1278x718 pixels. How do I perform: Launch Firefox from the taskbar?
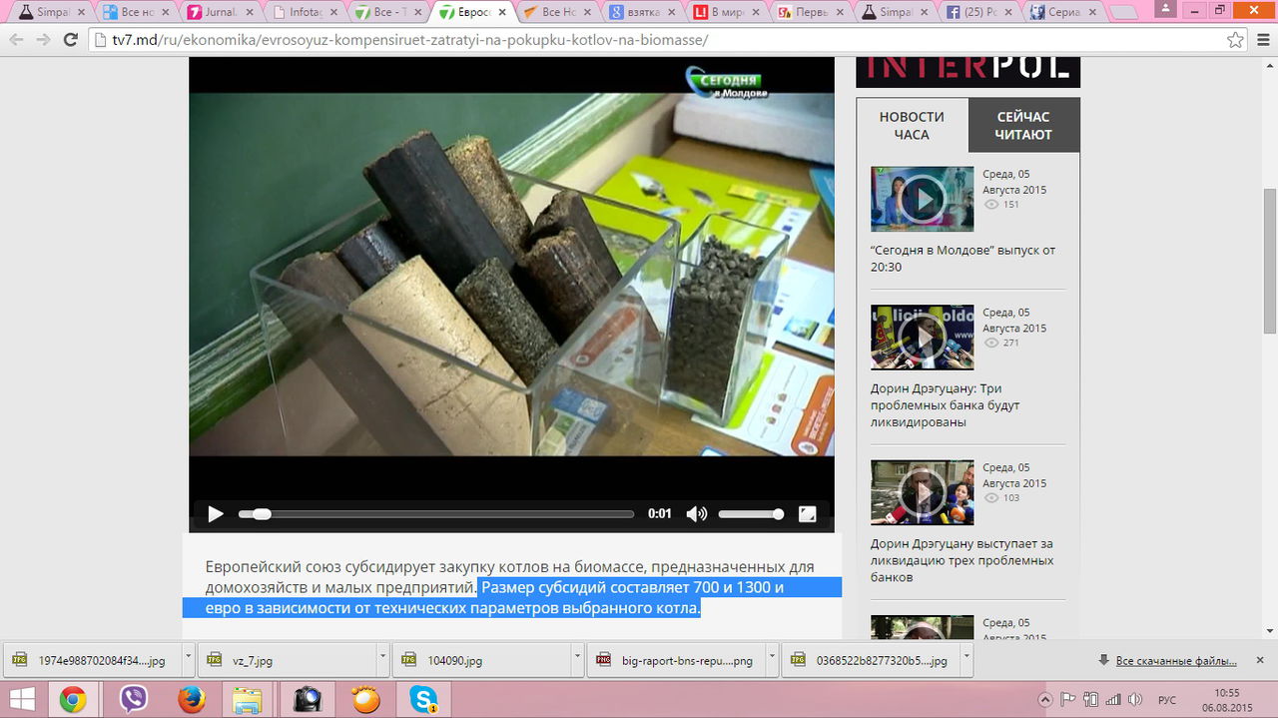(192, 699)
